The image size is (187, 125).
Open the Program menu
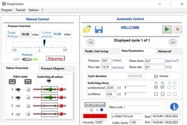[7, 10]
